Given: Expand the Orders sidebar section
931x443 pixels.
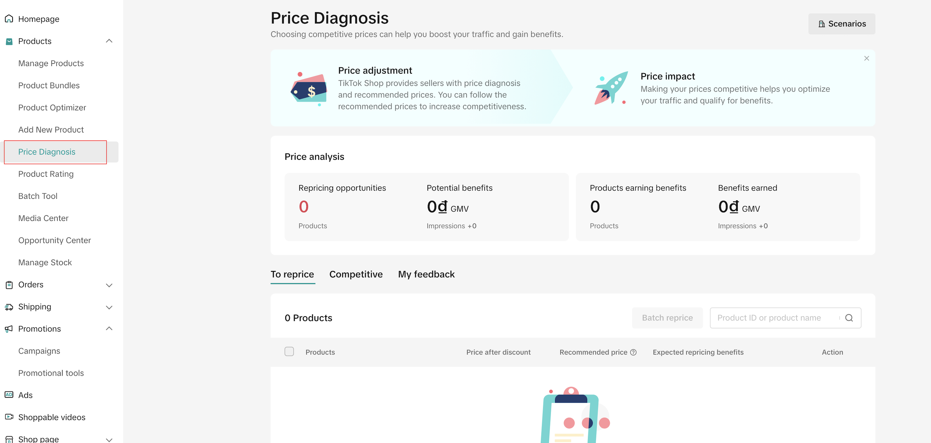Looking at the screenshot, I should (x=109, y=285).
